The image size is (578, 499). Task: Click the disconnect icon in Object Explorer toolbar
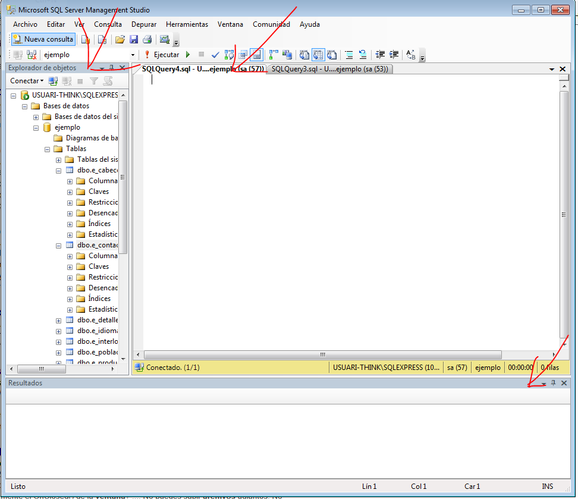click(x=67, y=81)
